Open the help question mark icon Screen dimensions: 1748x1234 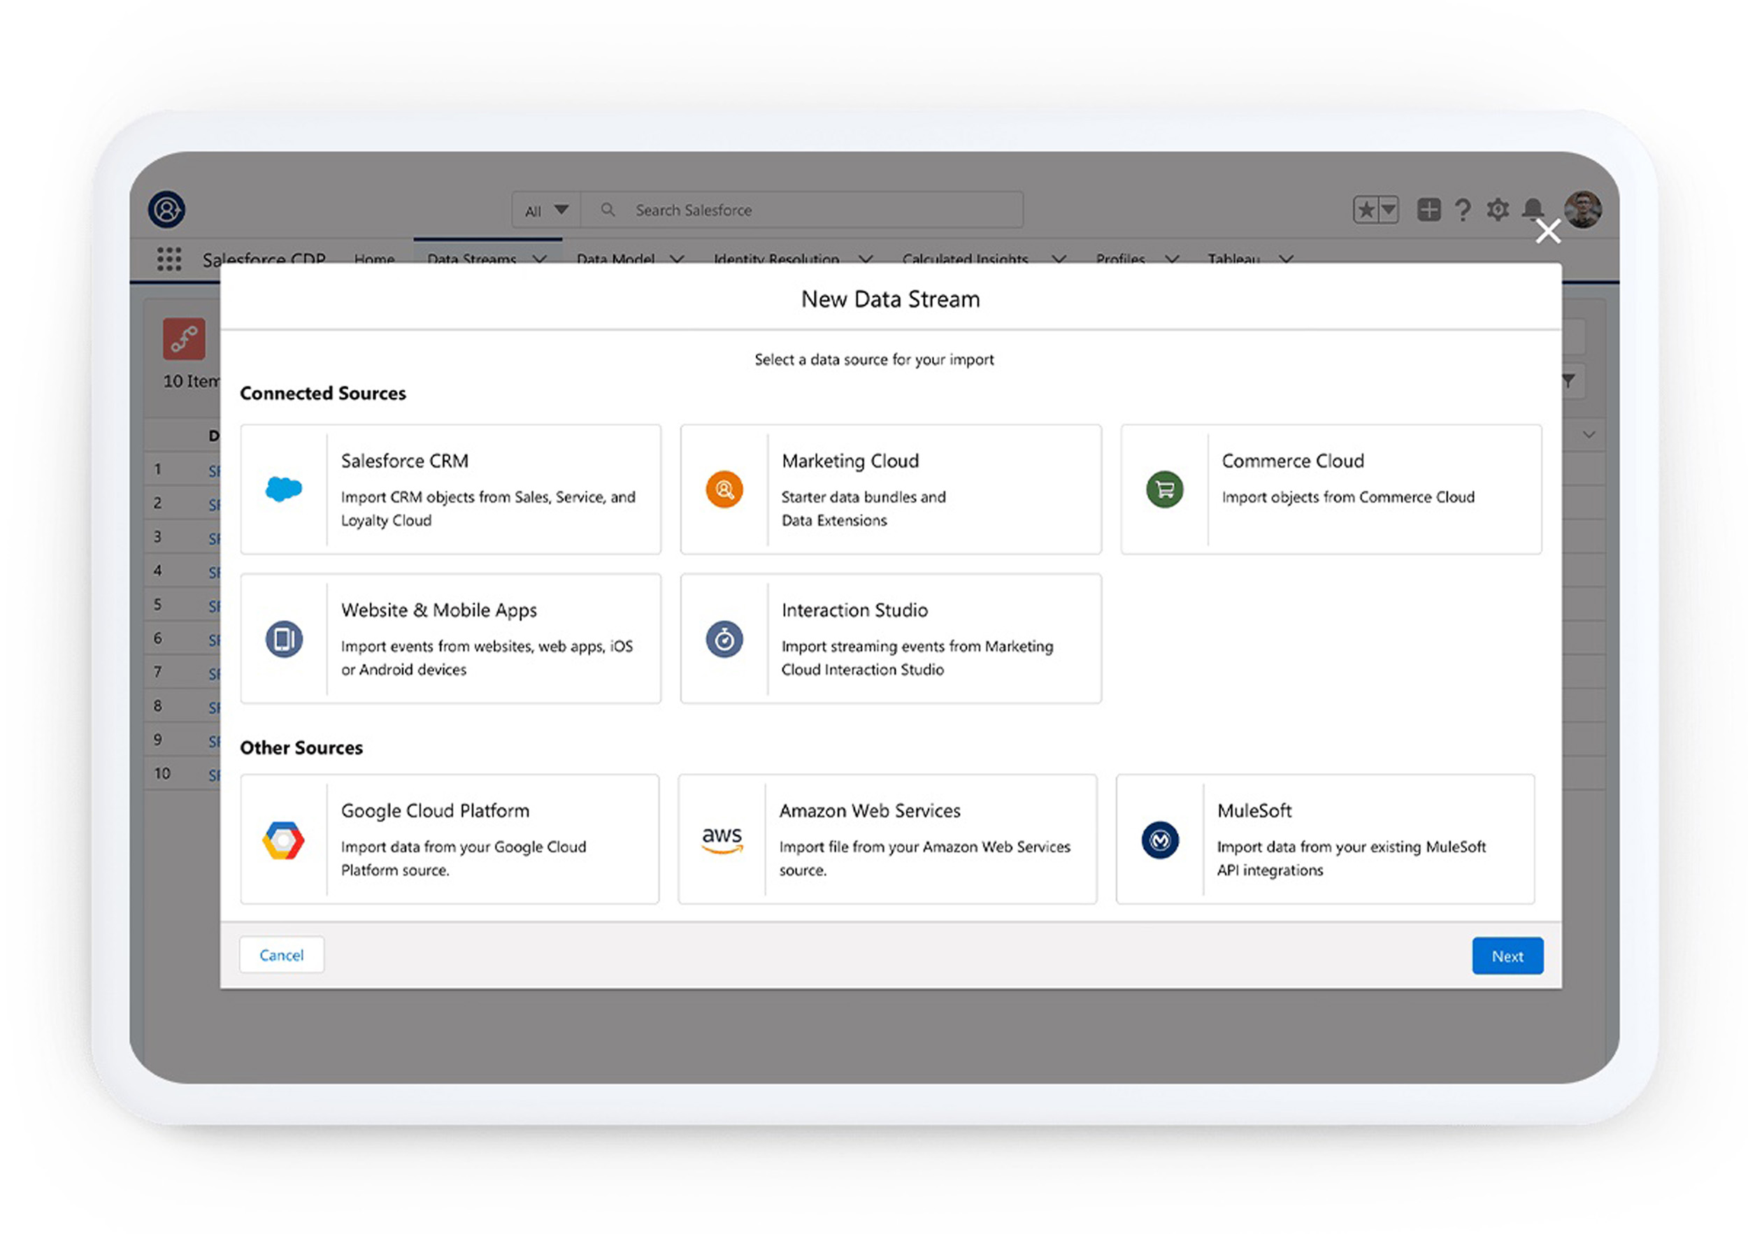[1463, 209]
